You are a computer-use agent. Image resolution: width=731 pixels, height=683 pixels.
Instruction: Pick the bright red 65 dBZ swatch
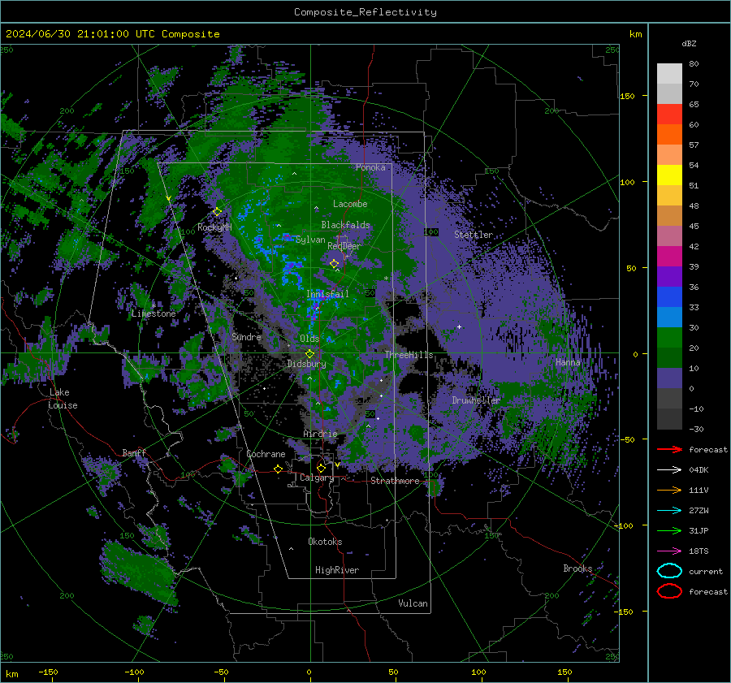click(x=669, y=115)
